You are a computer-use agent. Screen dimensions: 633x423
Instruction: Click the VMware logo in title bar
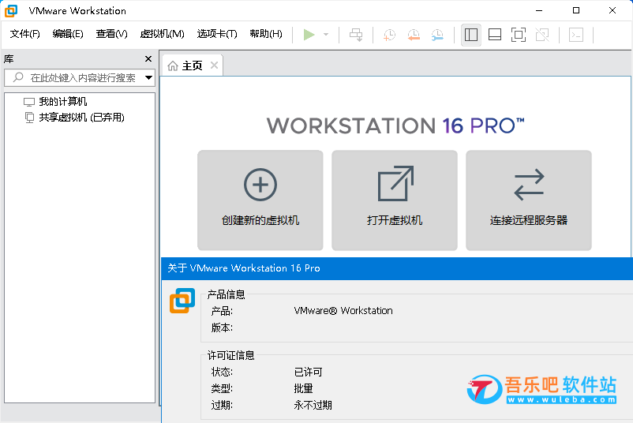click(11, 11)
